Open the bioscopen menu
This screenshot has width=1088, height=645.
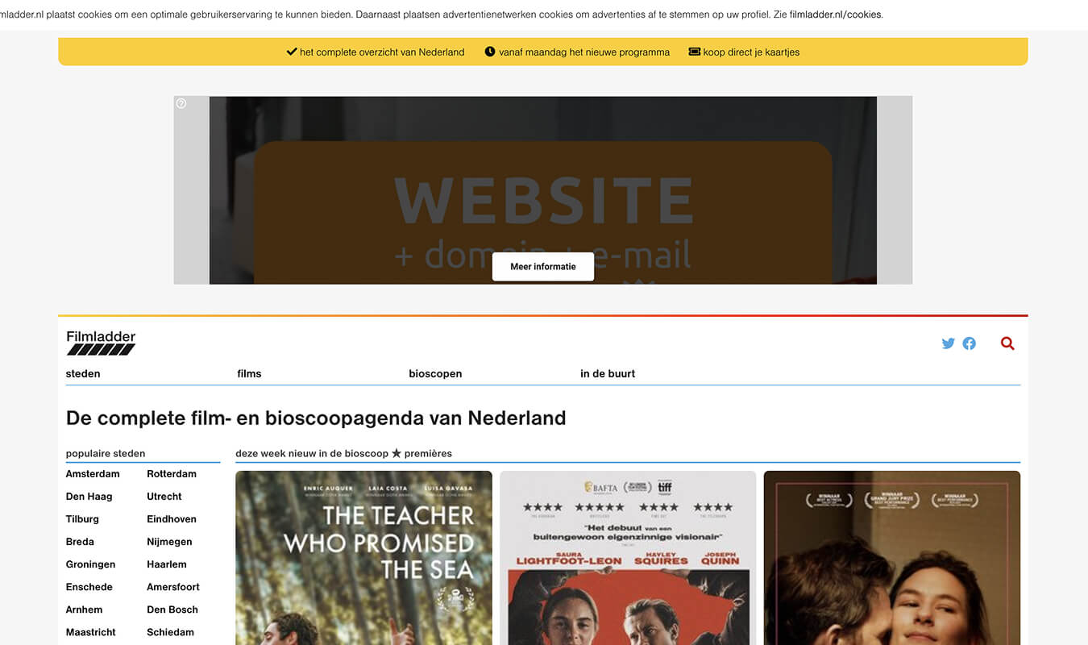click(435, 373)
